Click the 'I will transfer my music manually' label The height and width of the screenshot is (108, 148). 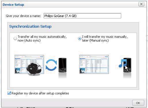105,39
